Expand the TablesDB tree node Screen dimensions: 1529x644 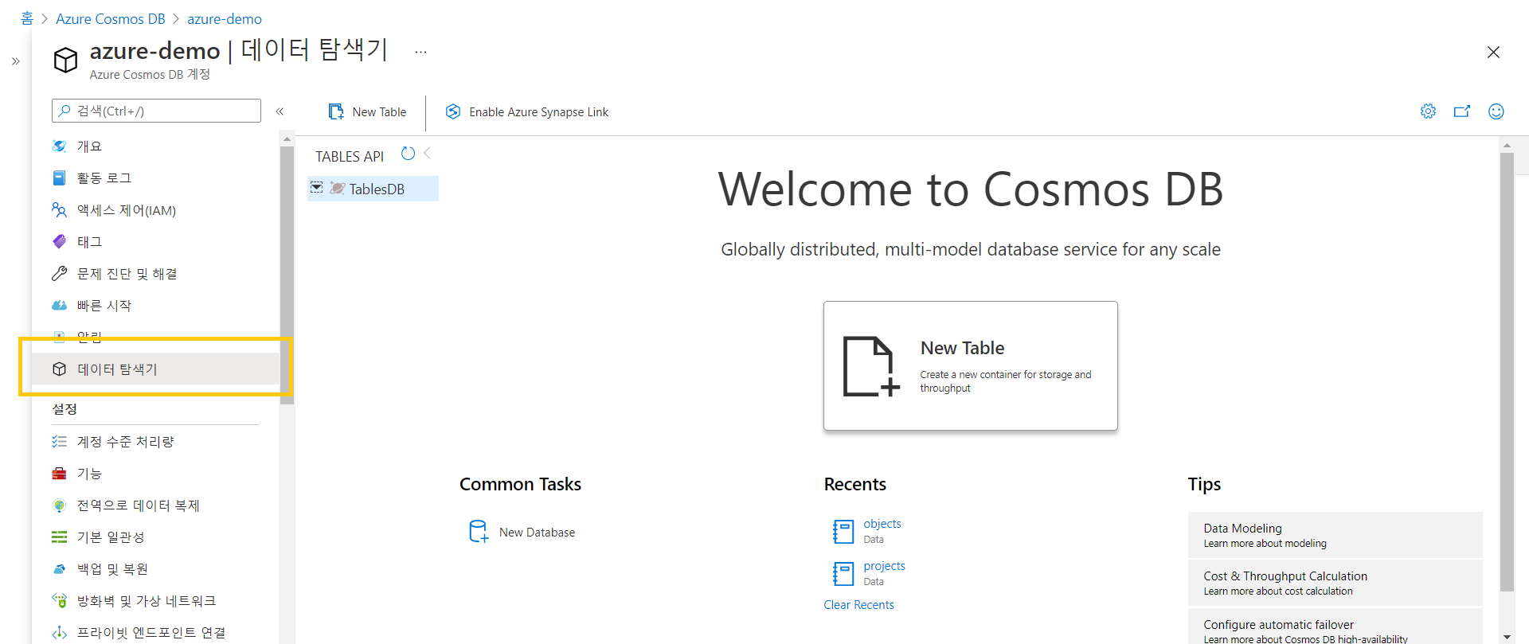317,188
